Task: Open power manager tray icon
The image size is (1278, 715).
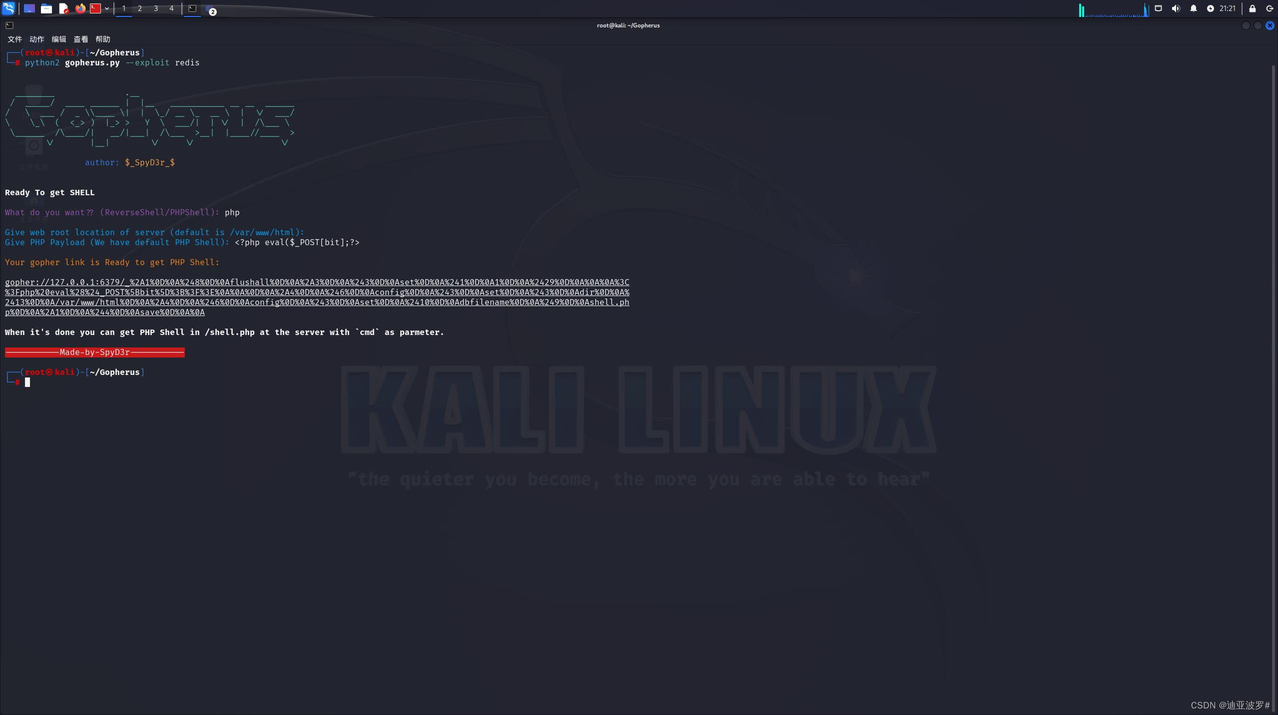Action: pos(1210,8)
